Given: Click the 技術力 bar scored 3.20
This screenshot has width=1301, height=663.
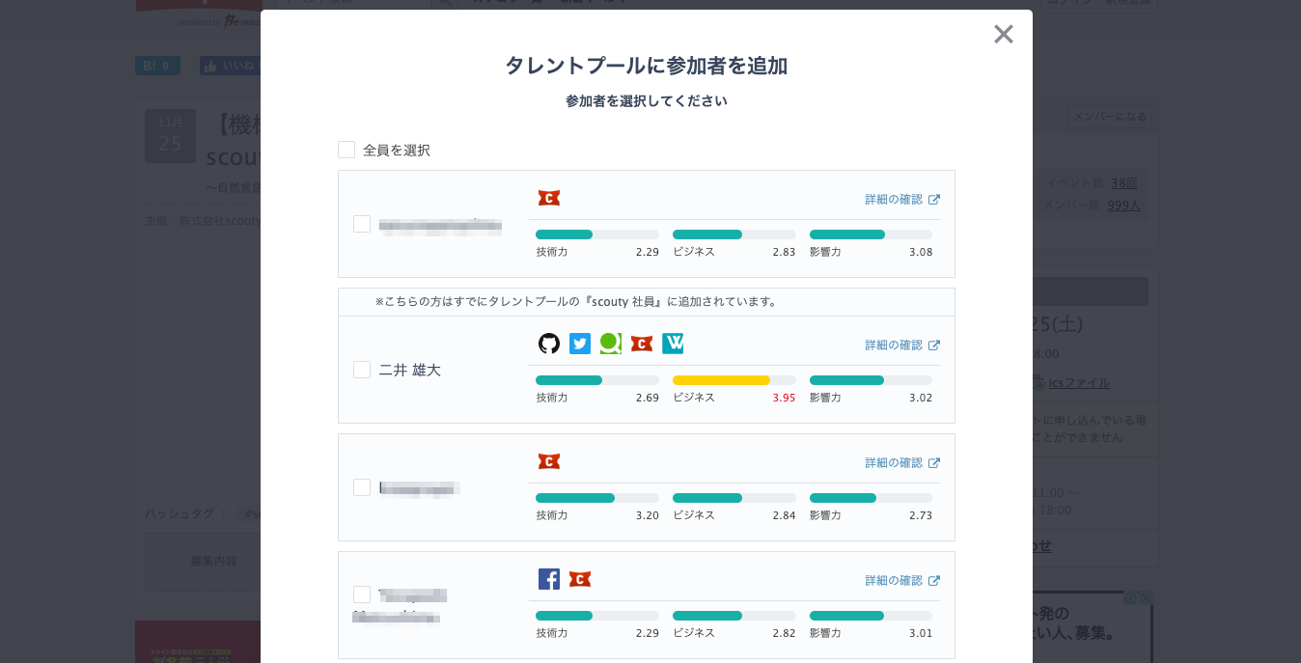Looking at the screenshot, I should (597, 498).
